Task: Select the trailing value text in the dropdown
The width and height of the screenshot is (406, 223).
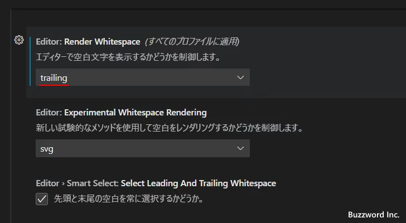Action: pos(54,77)
